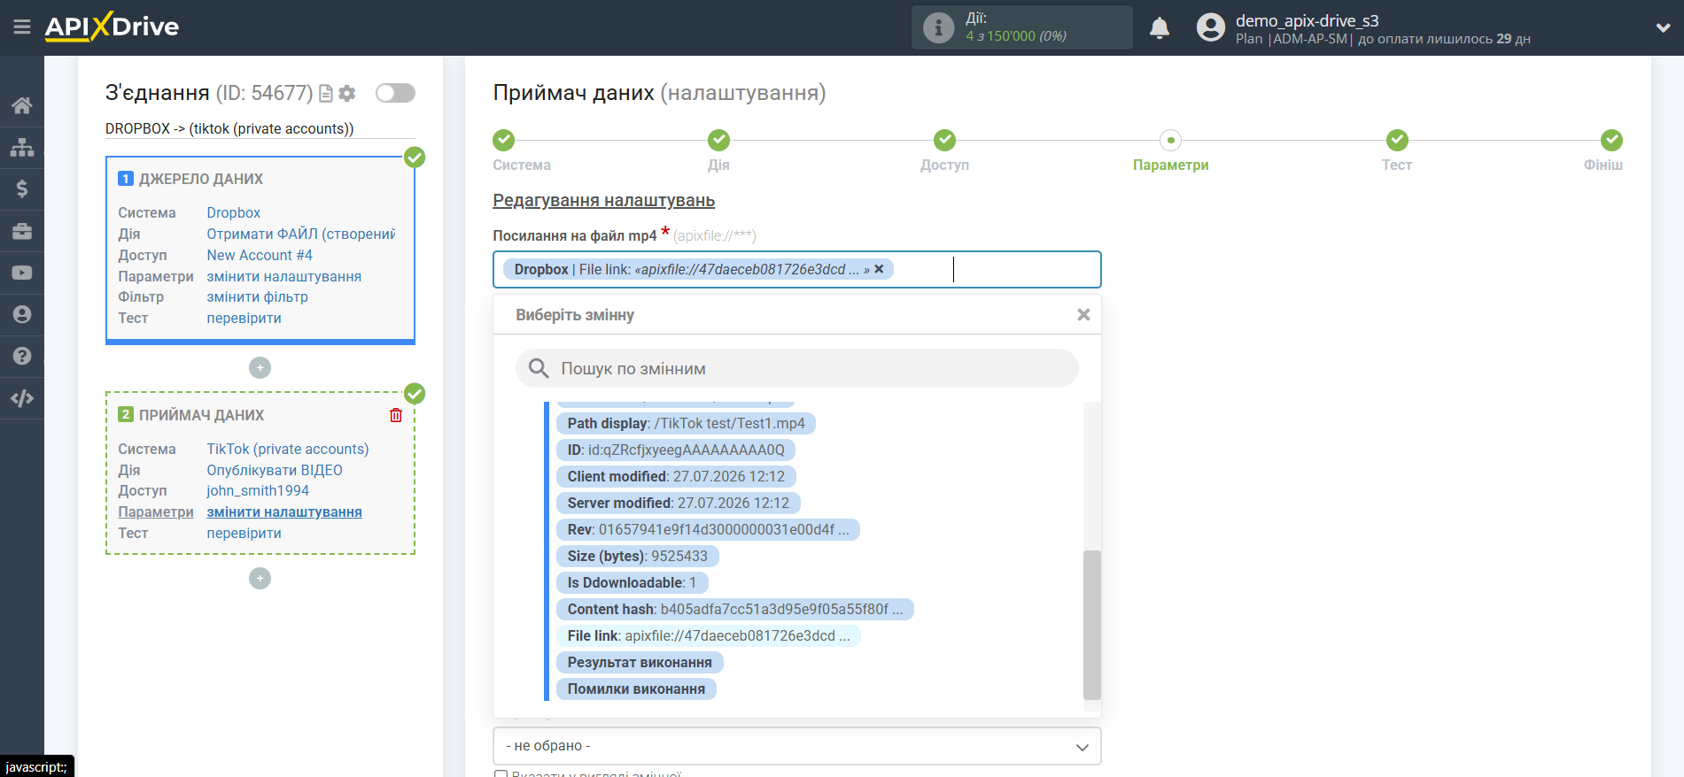Select the Path display variable
Viewport: 1684px width, 777px height.
pyautogui.click(x=686, y=423)
